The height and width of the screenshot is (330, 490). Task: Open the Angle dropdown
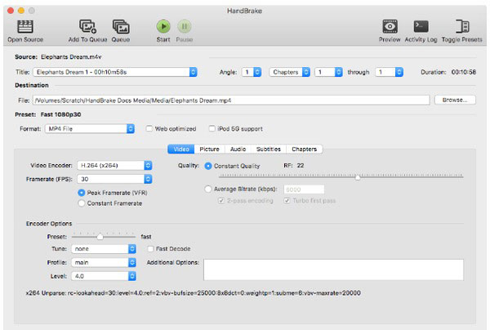252,72
